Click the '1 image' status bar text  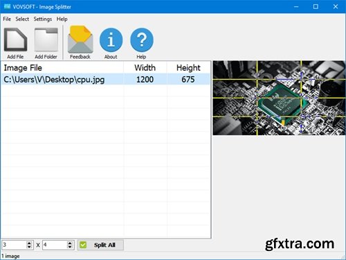pyautogui.click(x=10, y=256)
